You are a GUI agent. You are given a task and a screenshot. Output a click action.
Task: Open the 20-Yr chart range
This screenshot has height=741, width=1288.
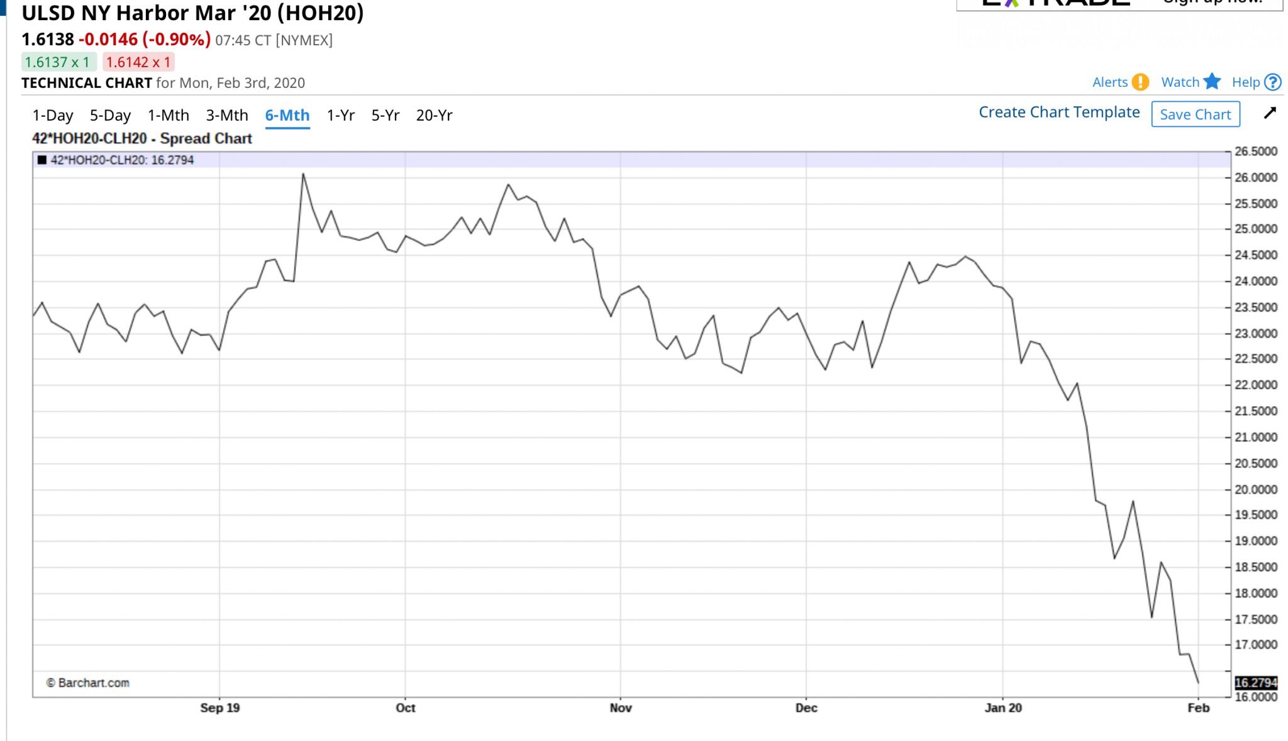pos(434,116)
